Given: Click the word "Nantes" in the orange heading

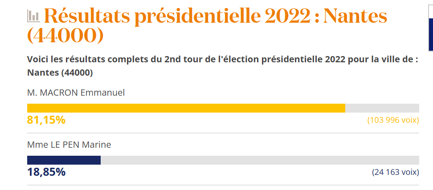Looking at the screenshot, I should click(x=355, y=16).
